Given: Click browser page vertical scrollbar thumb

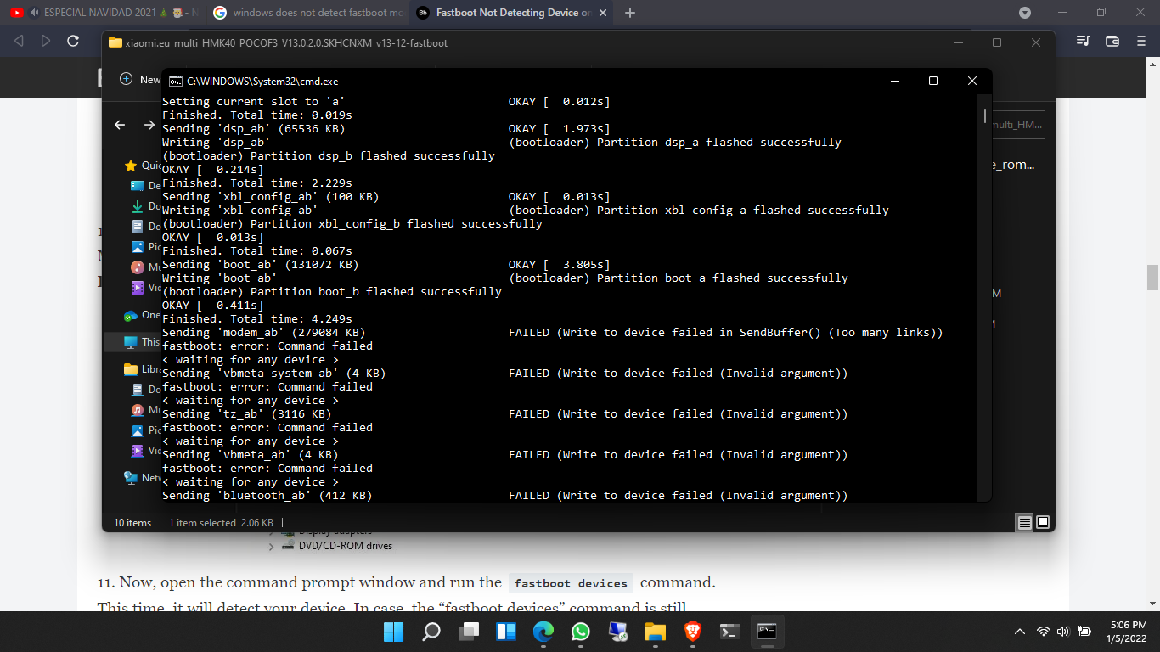Looking at the screenshot, I should pyautogui.click(x=1152, y=278).
